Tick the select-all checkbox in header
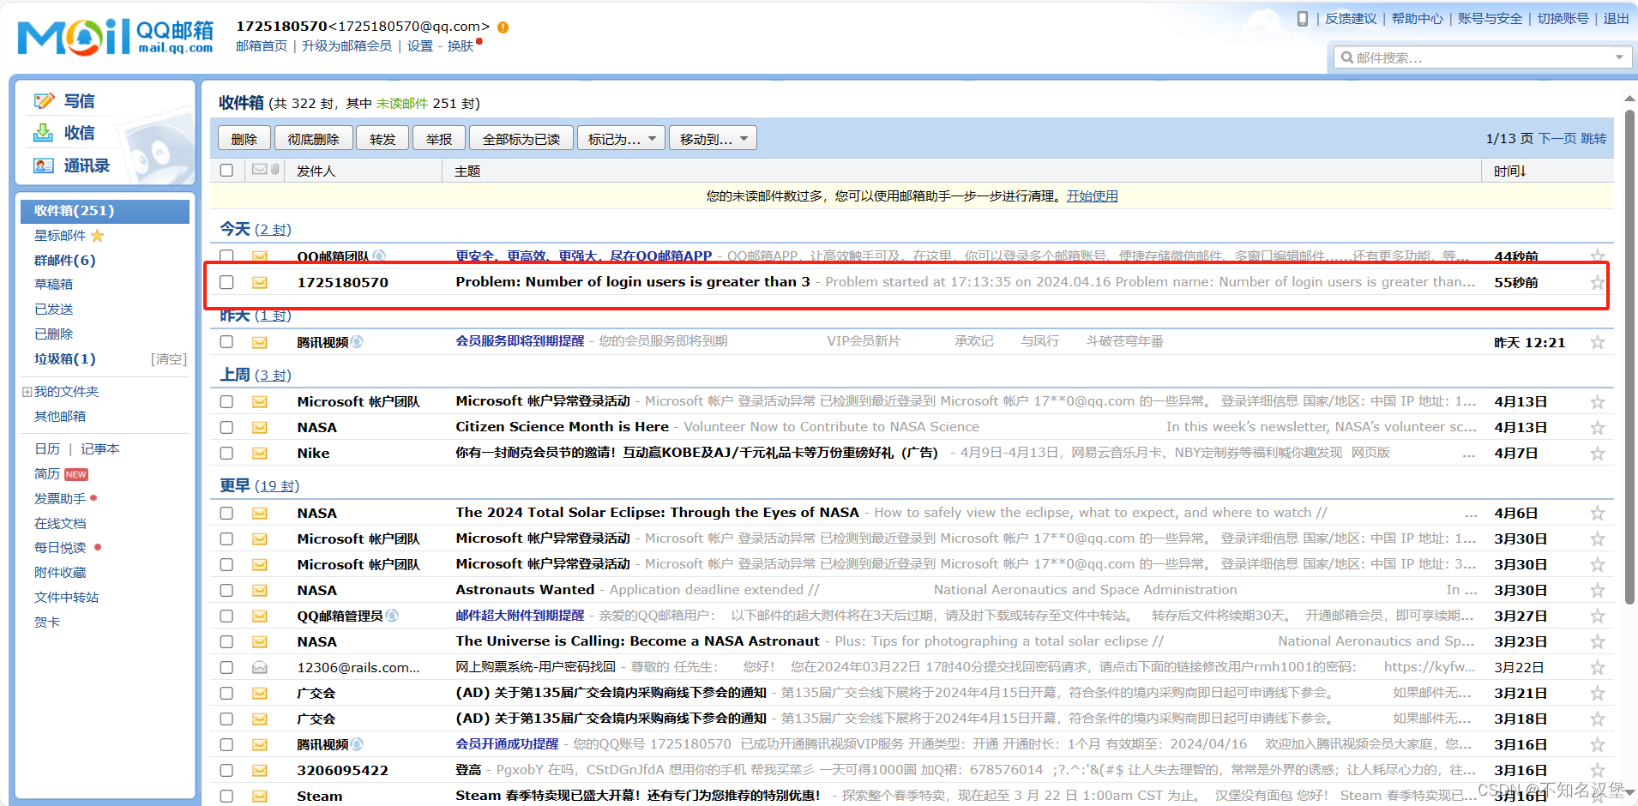This screenshot has width=1638, height=806. 226,170
